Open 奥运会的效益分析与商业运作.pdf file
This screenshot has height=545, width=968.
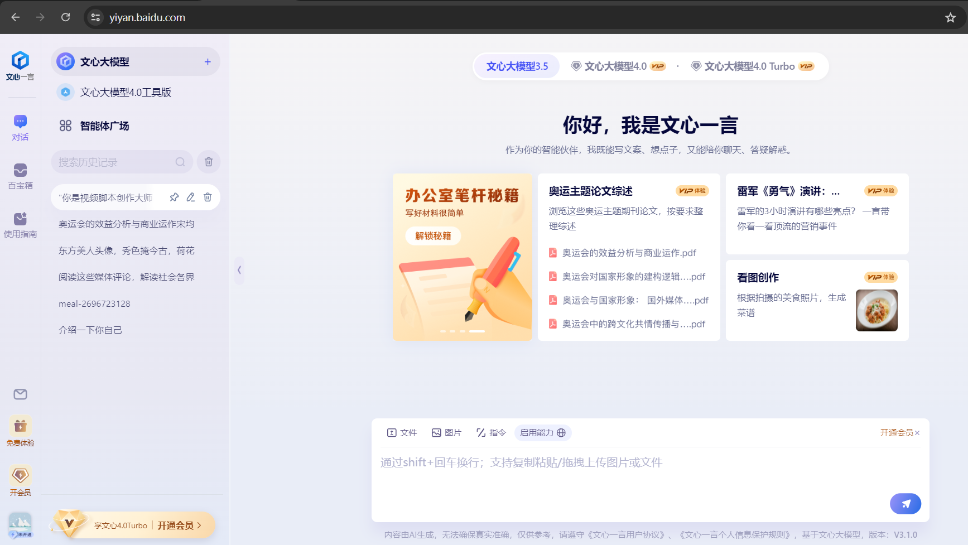point(623,253)
